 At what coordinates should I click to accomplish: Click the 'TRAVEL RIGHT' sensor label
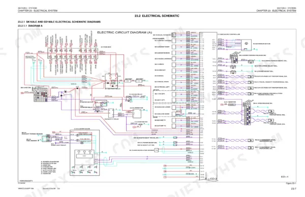162,82
